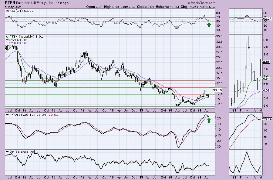Click the small up triangle after Chg
Viewport: 273px width, 180px height.
[x=214, y=7]
